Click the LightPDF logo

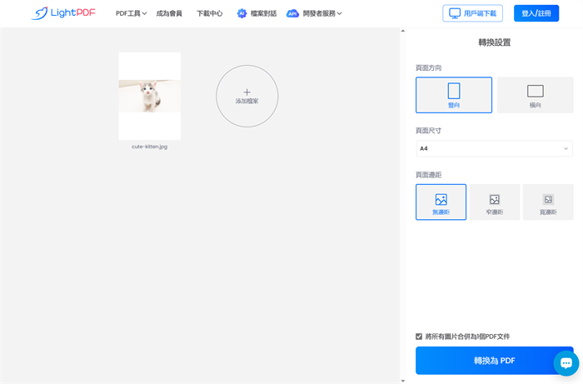pyautogui.click(x=63, y=13)
